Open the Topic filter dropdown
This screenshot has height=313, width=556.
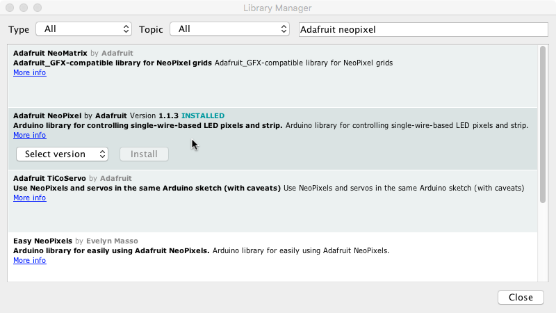(231, 29)
